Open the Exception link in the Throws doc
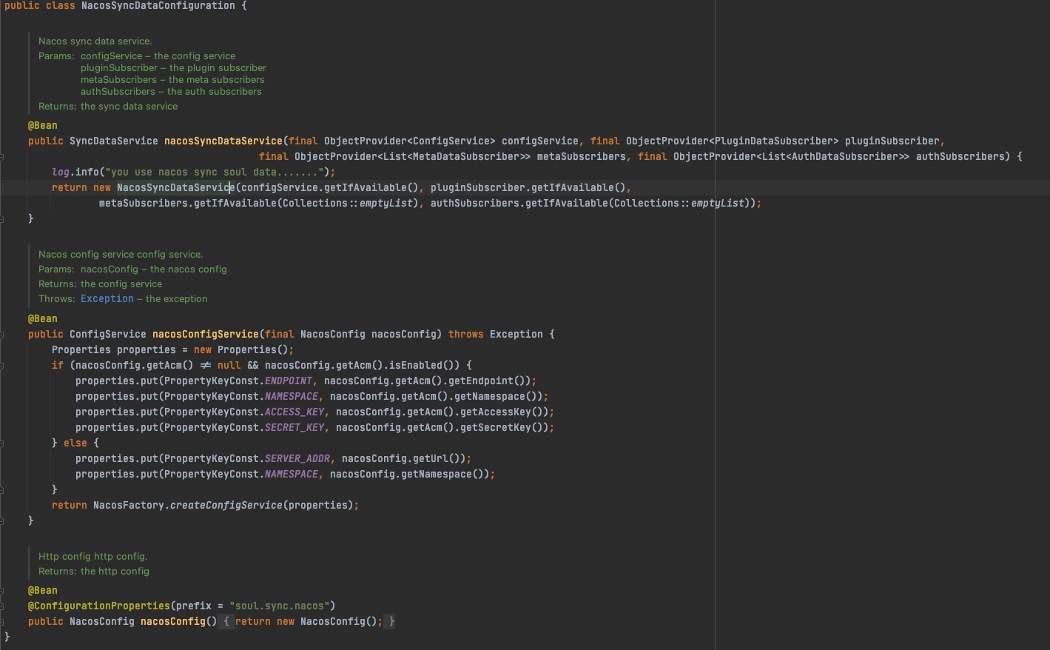This screenshot has height=650, width=1050. pyautogui.click(x=107, y=298)
